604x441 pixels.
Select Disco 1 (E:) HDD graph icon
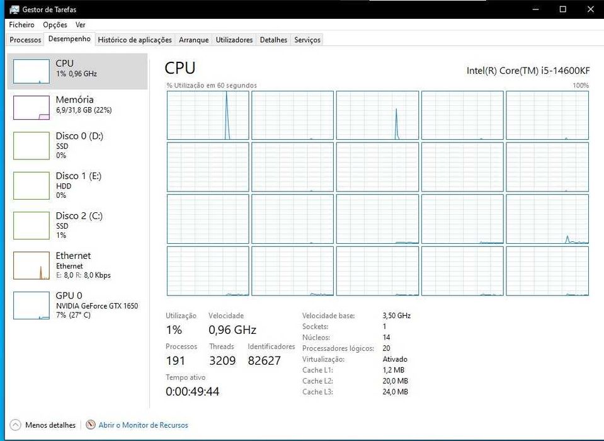31,185
